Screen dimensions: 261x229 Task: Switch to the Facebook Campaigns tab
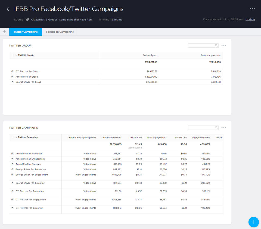(60, 32)
